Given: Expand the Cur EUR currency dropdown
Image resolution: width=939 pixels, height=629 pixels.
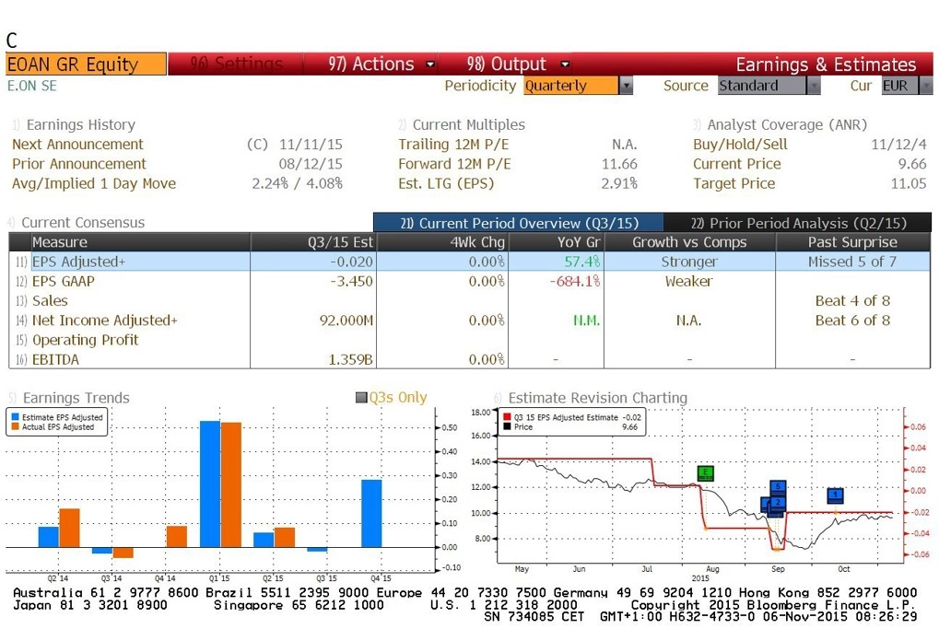Looking at the screenshot, I should tap(926, 86).
